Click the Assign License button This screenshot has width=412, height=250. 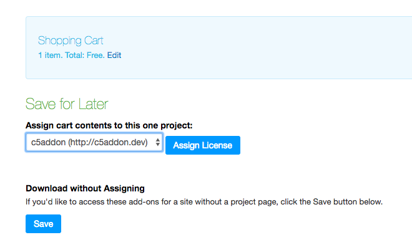click(203, 145)
